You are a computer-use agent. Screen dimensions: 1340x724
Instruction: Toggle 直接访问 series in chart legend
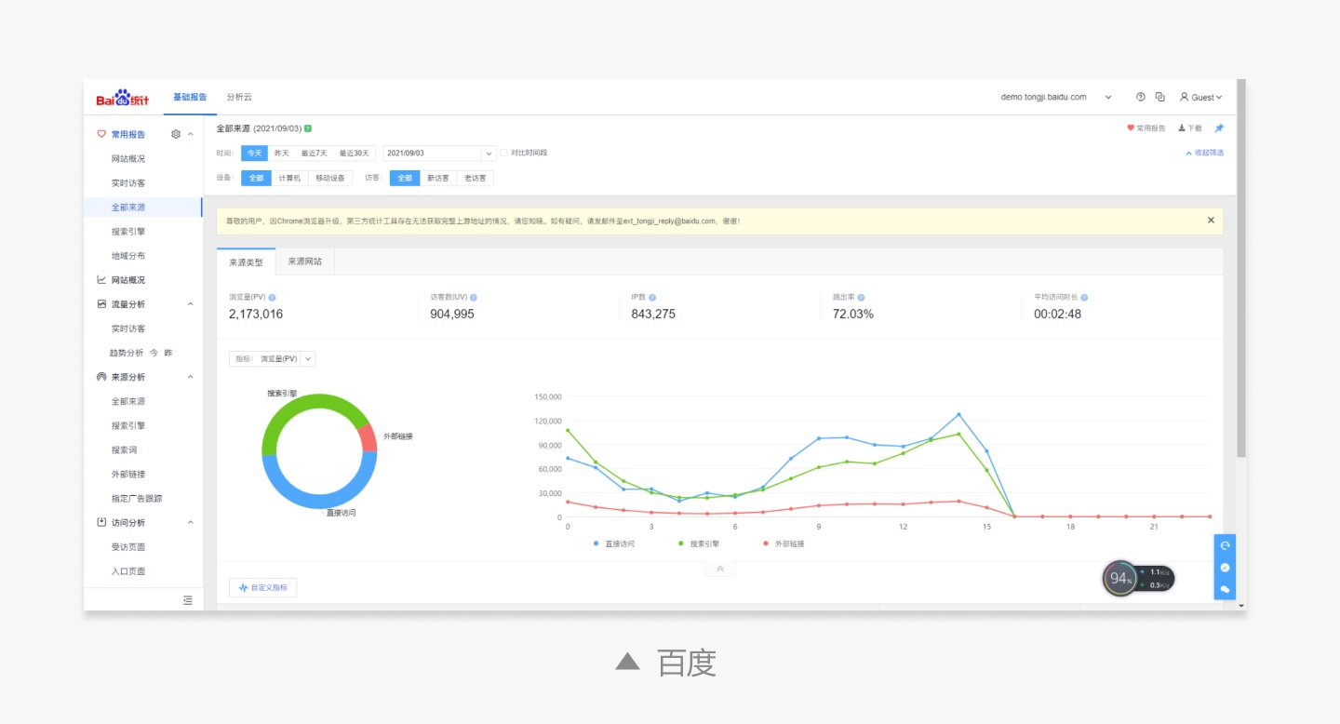(x=614, y=543)
